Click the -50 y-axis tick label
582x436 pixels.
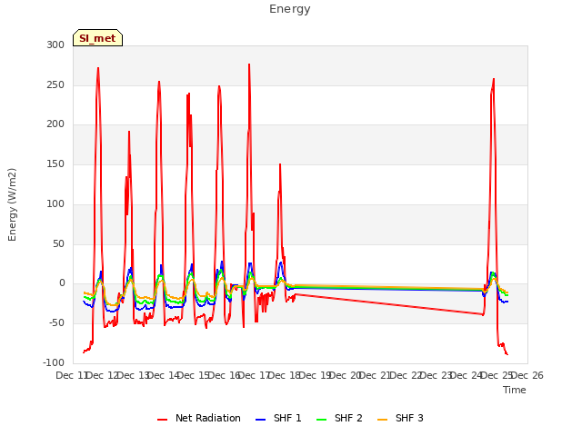(56, 323)
